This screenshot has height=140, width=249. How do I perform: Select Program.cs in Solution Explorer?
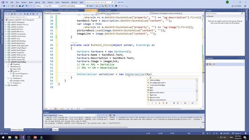click(x=17, y=83)
